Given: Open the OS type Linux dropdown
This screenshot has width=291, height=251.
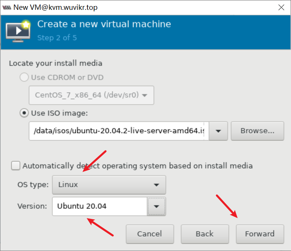Looking at the screenshot, I should coord(109,185).
